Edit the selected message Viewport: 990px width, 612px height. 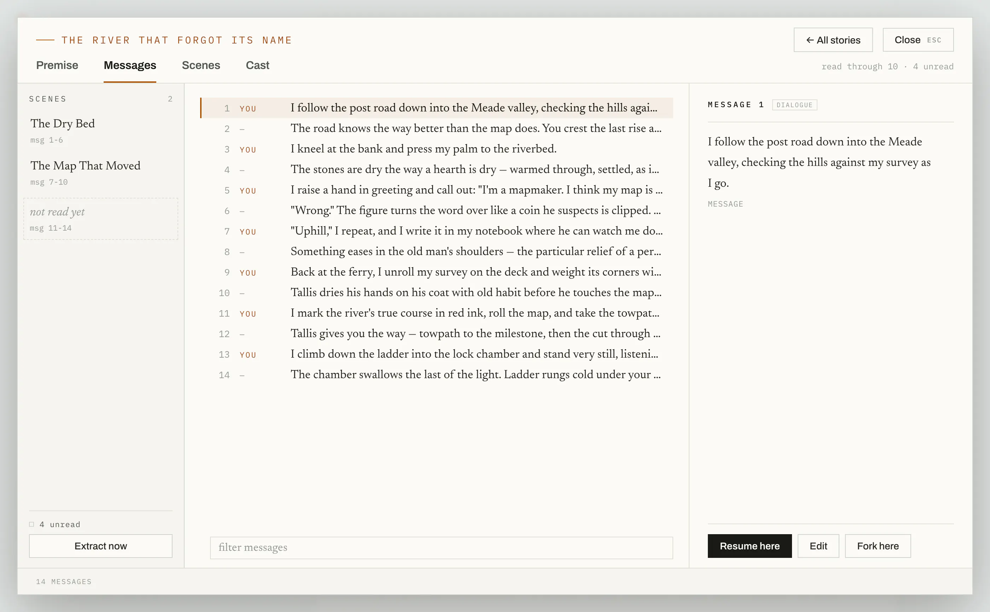pos(819,546)
